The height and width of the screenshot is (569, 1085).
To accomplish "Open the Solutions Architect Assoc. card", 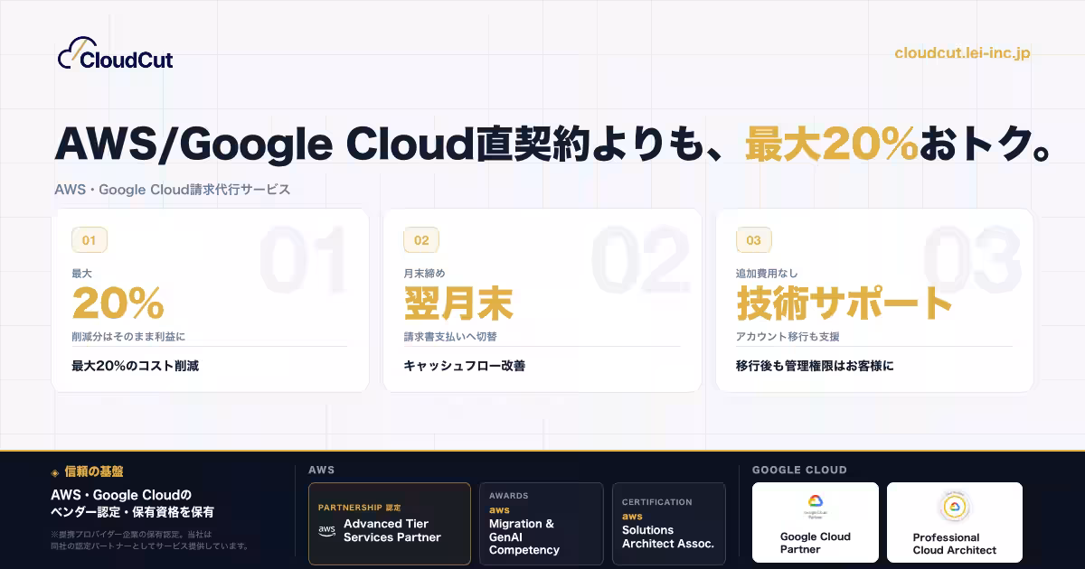I will coord(669,524).
